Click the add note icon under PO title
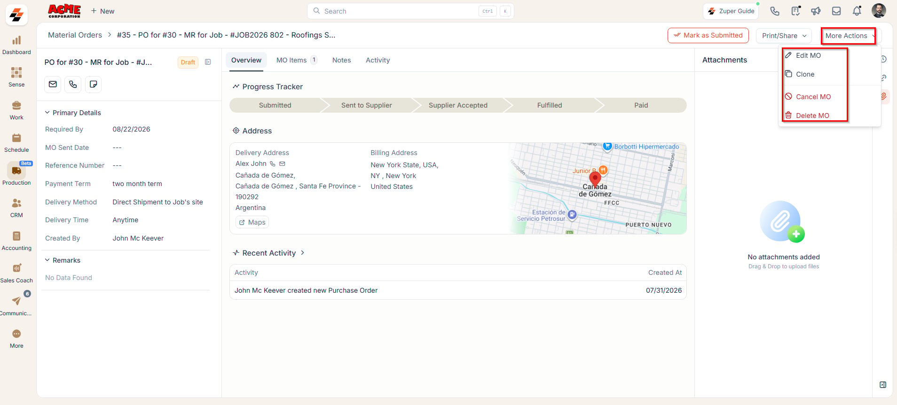897x405 pixels. tap(94, 85)
